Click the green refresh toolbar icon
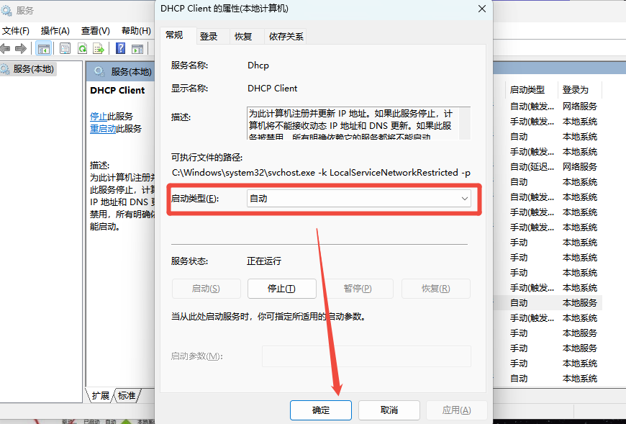 [82, 48]
